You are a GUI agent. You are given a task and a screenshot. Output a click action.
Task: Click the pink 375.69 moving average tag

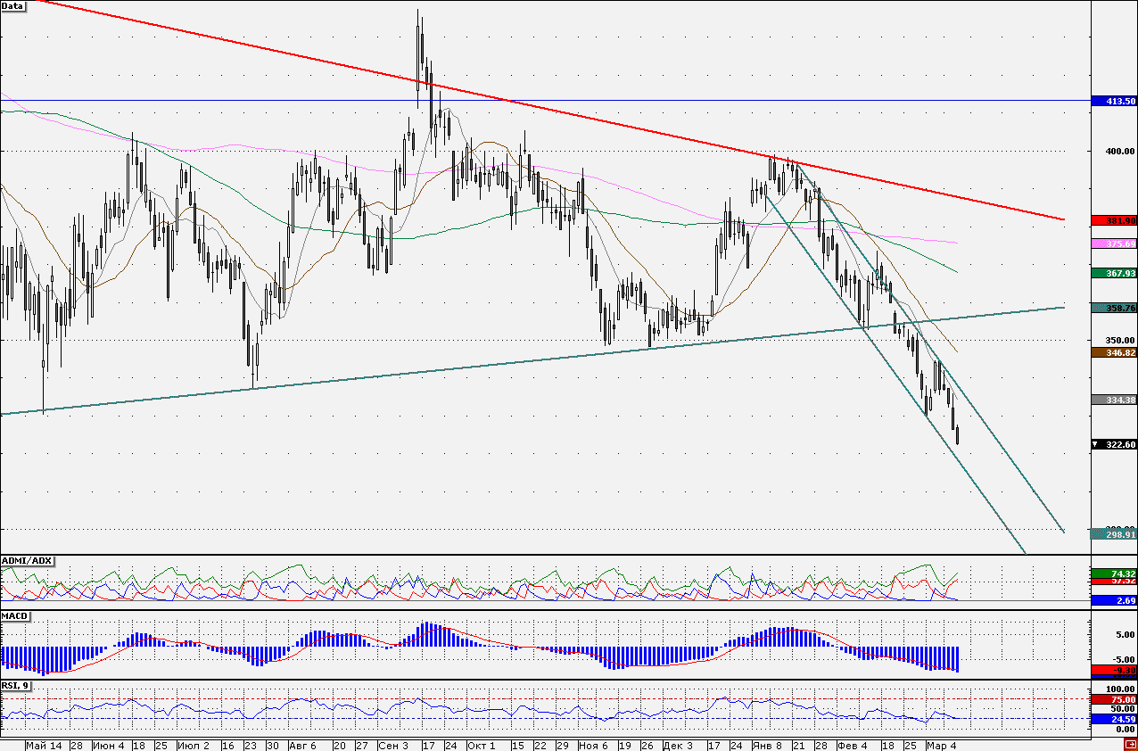[1114, 243]
